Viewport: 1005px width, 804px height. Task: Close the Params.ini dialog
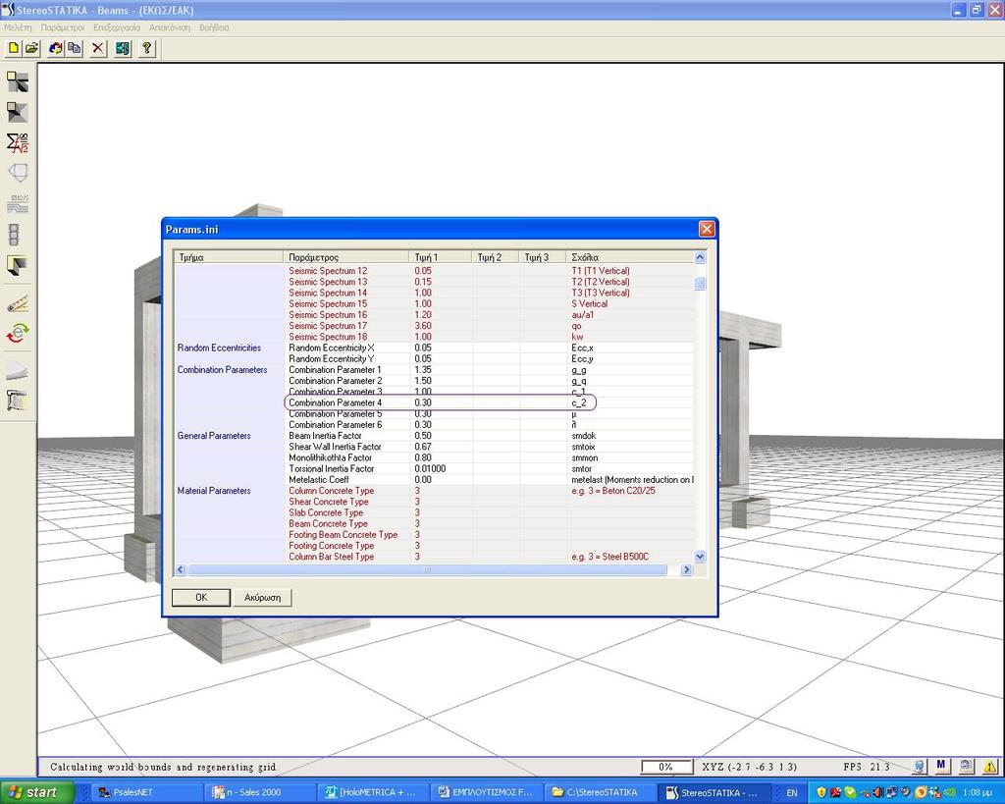coord(707,229)
